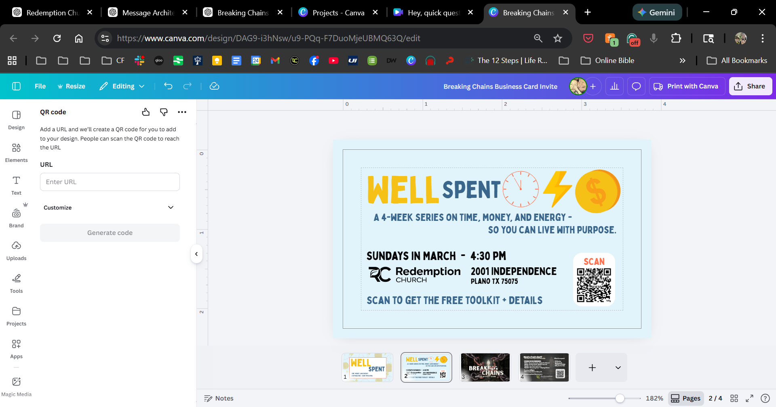
Task: Open the comments speech bubble icon
Action: pos(636,86)
